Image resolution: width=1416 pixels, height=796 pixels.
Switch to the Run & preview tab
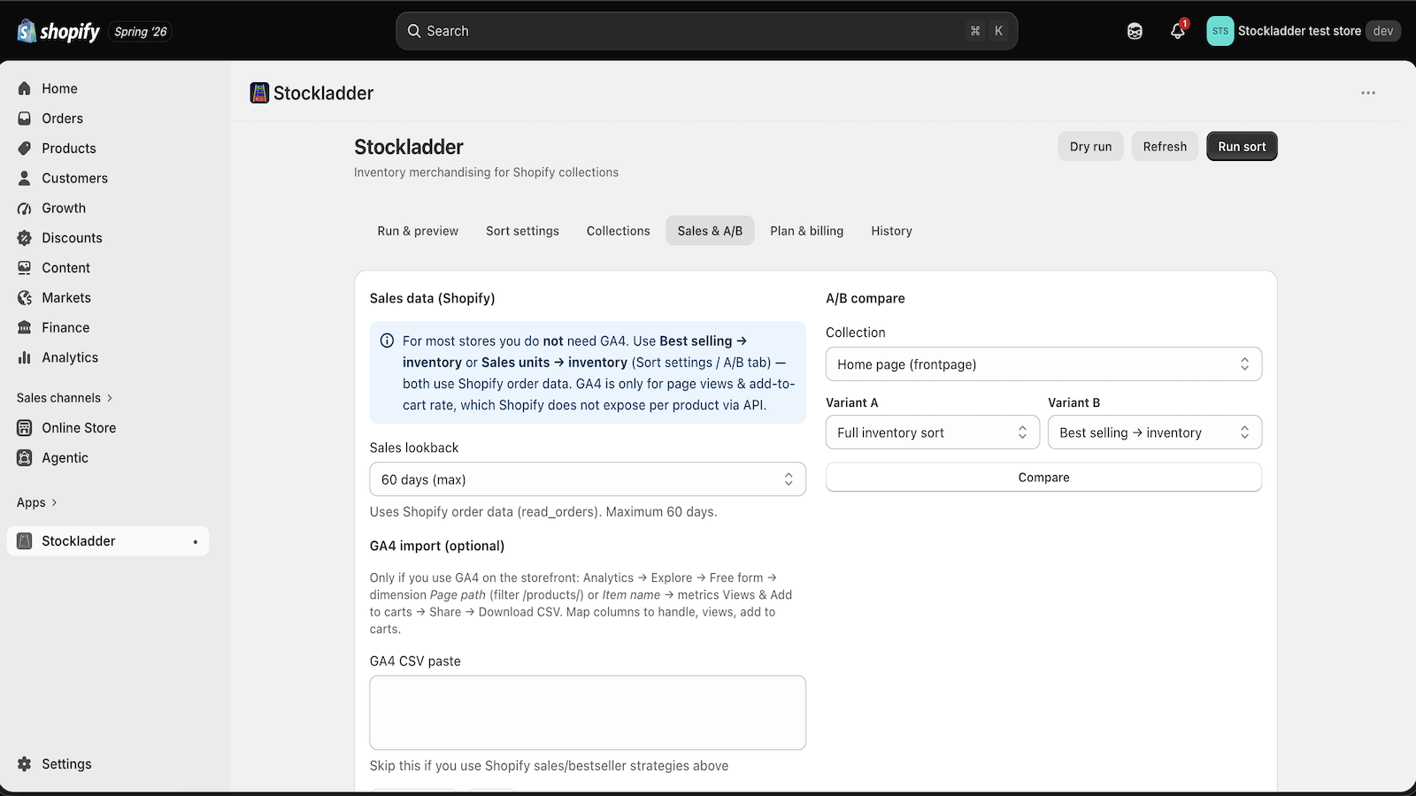tap(418, 231)
